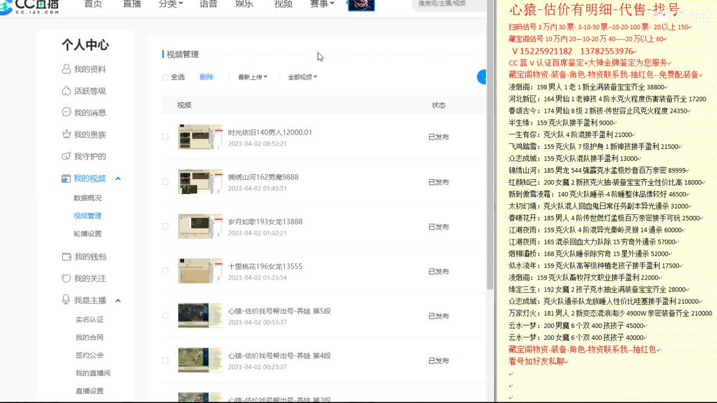Open the 视频 navigation item
Image resolution: width=717 pixels, height=403 pixels.
point(283,4)
